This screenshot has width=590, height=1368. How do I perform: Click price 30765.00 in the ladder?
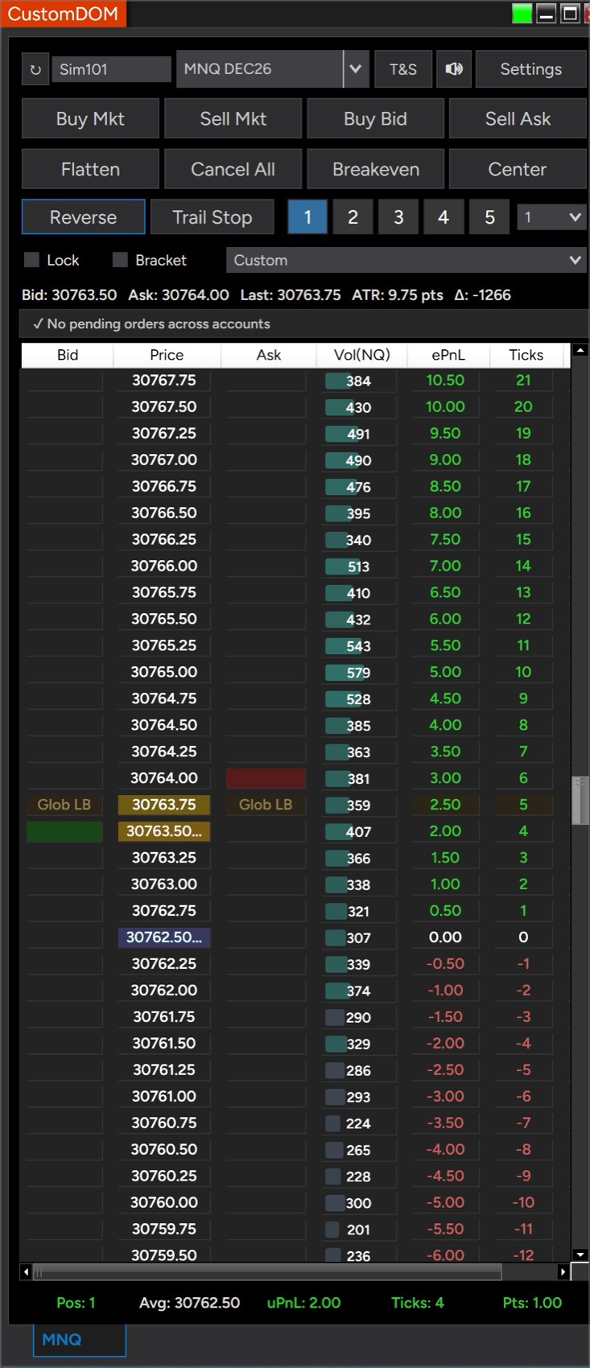tap(164, 672)
